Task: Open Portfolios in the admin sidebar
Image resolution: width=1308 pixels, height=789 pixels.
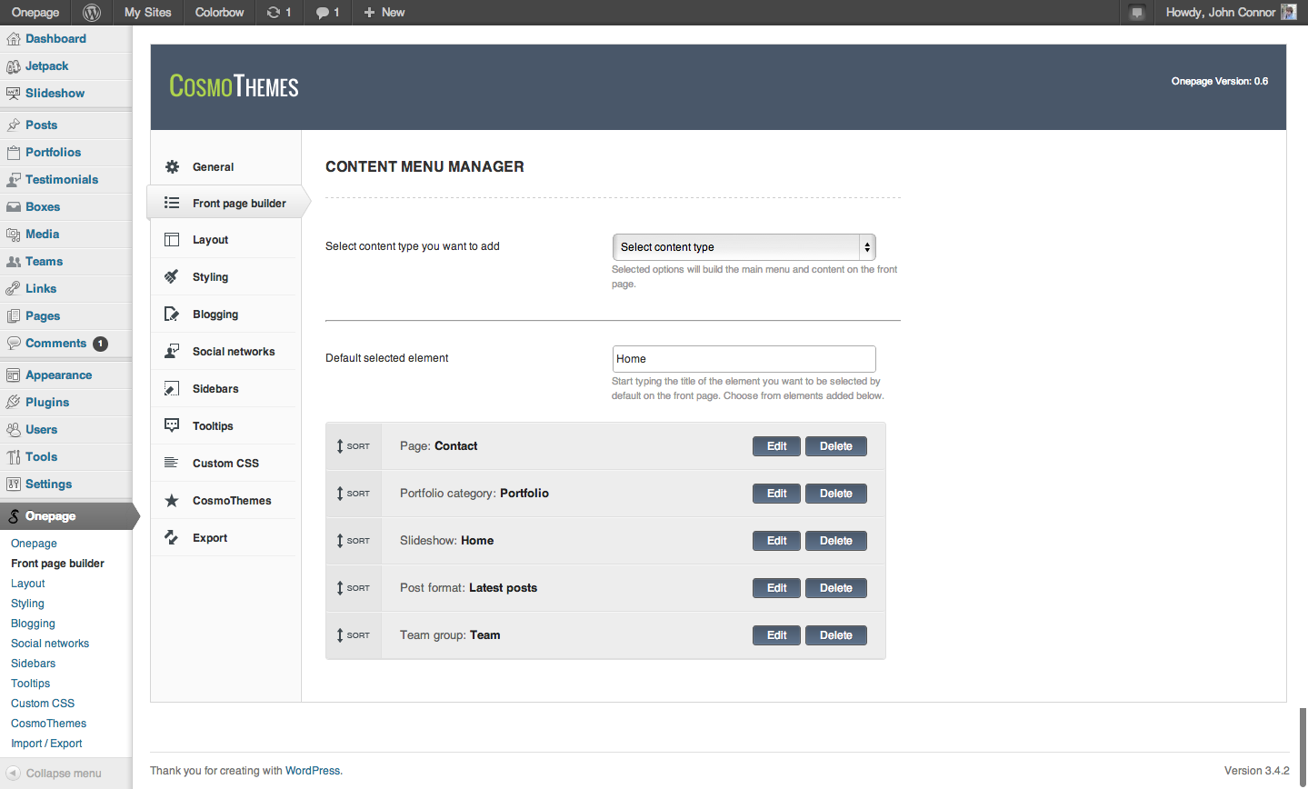Action: click(53, 153)
